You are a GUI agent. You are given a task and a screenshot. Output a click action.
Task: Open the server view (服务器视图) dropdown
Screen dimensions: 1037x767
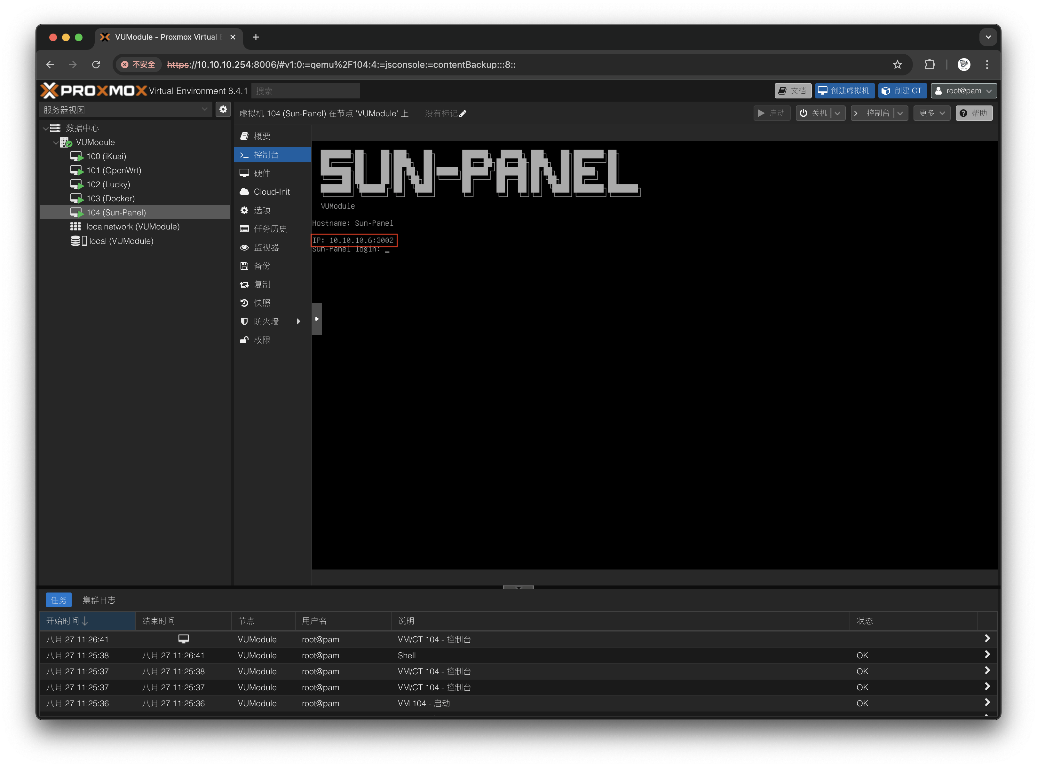click(x=125, y=110)
